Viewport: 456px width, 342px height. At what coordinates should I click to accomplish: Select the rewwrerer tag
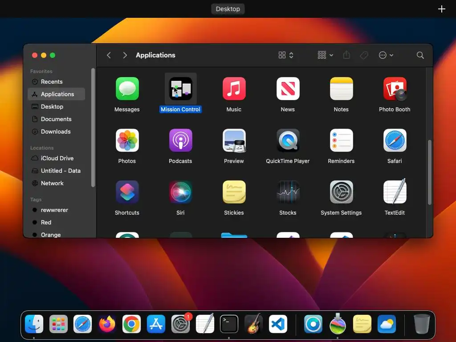[57, 210]
